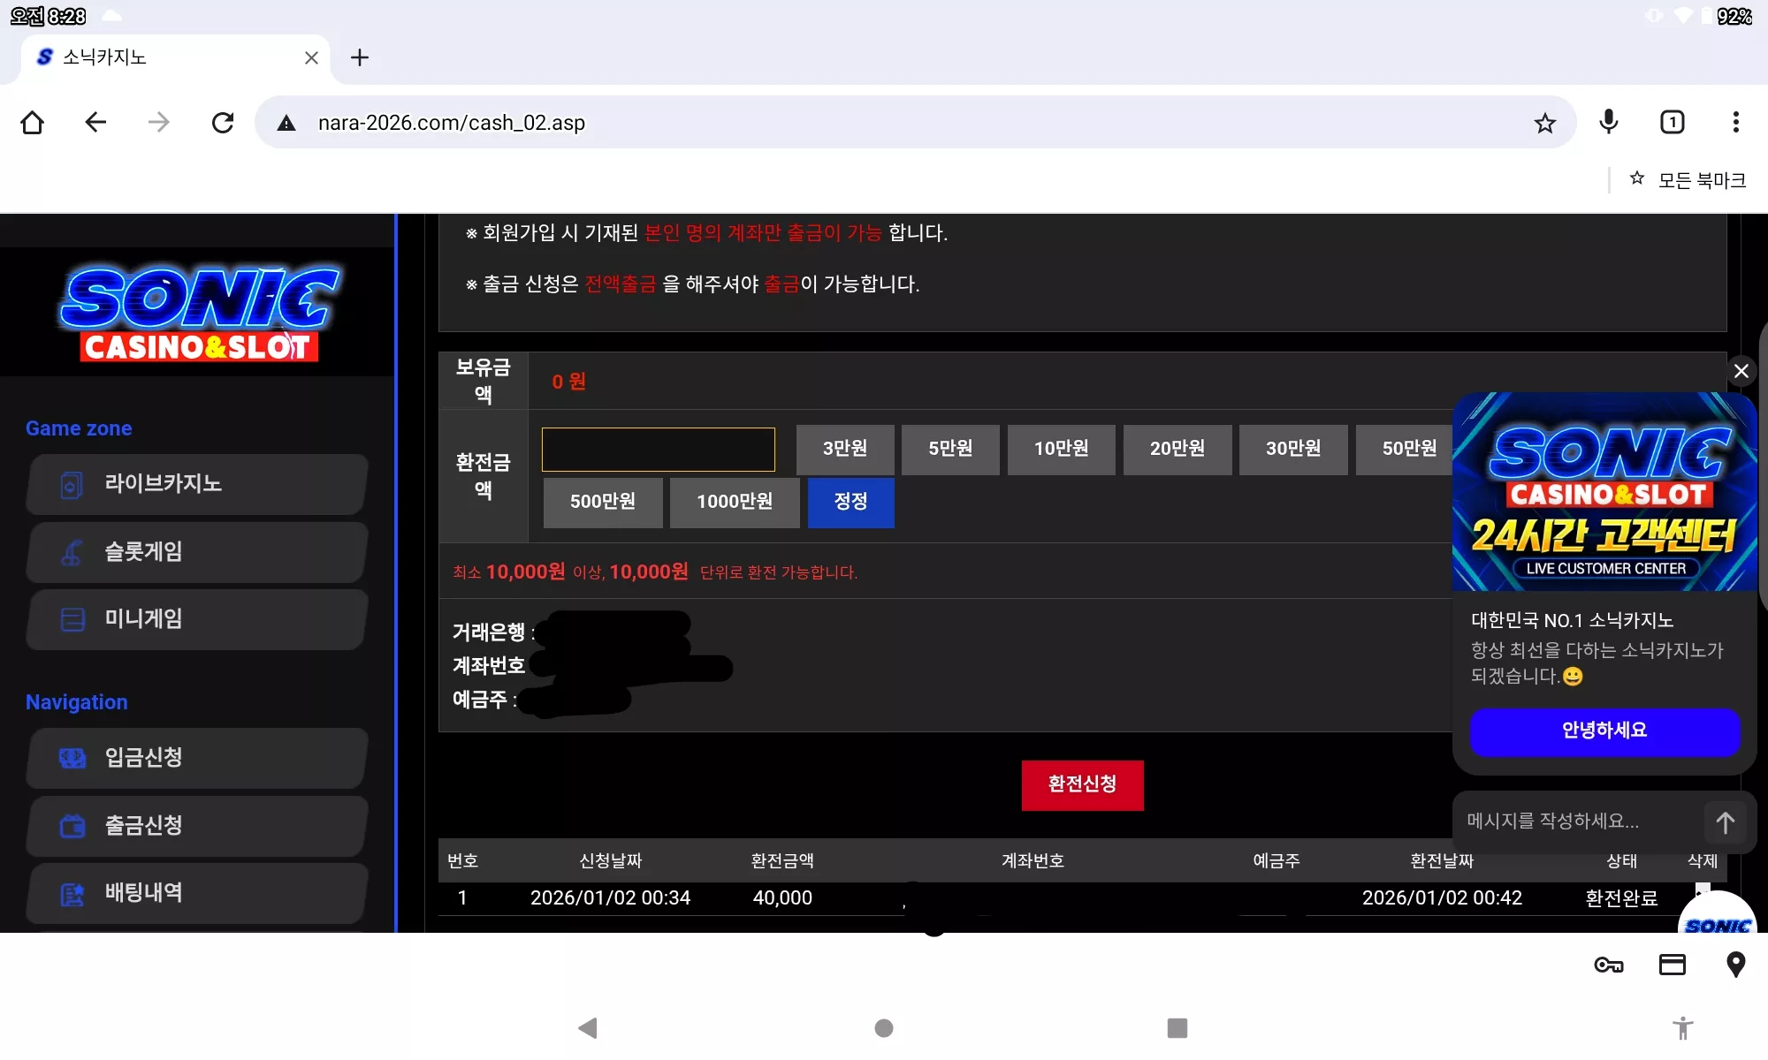Open saved passwords key icon
The height and width of the screenshot is (1060, 1768).
pyautogui.click(x=1609, y=965)
